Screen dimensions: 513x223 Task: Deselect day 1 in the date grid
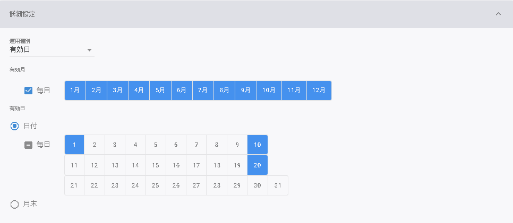(x=74, y=145)
